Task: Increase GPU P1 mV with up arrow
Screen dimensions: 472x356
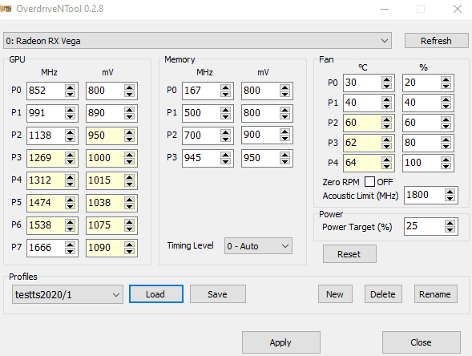Action: (129, 110)
